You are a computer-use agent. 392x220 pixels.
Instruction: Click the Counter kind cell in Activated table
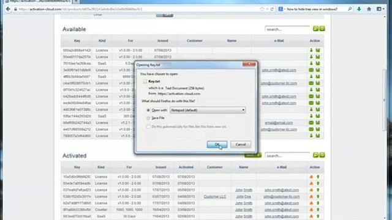pyautogui.click(x=101, y=210)
